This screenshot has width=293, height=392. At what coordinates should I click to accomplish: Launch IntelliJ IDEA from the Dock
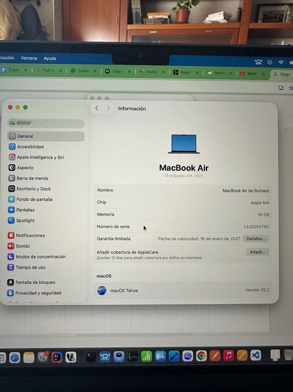57,357
